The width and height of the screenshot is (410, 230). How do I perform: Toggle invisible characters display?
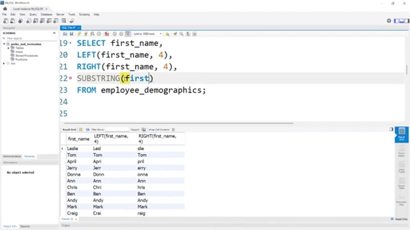click(x=188, y=34)
